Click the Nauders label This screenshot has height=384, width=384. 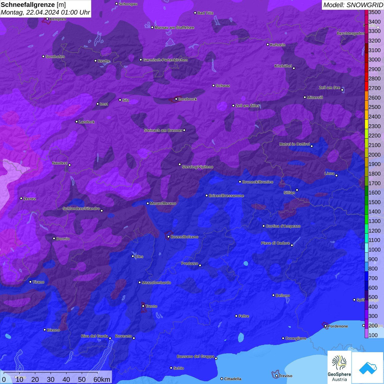(x=60, y=163)
